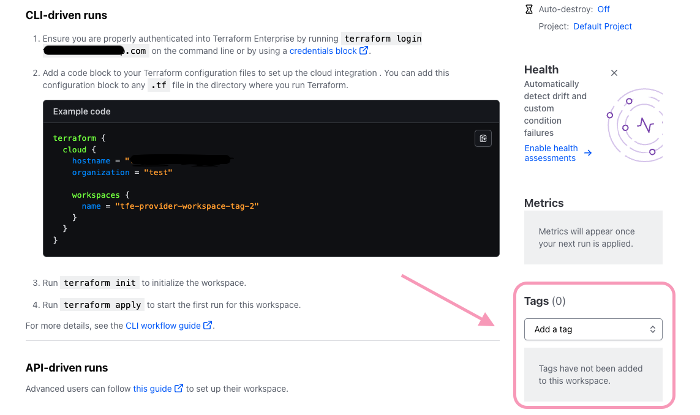Toggle the Auto-destroy Off setting
Screen dimensions: 700x415
pos(603,9)
